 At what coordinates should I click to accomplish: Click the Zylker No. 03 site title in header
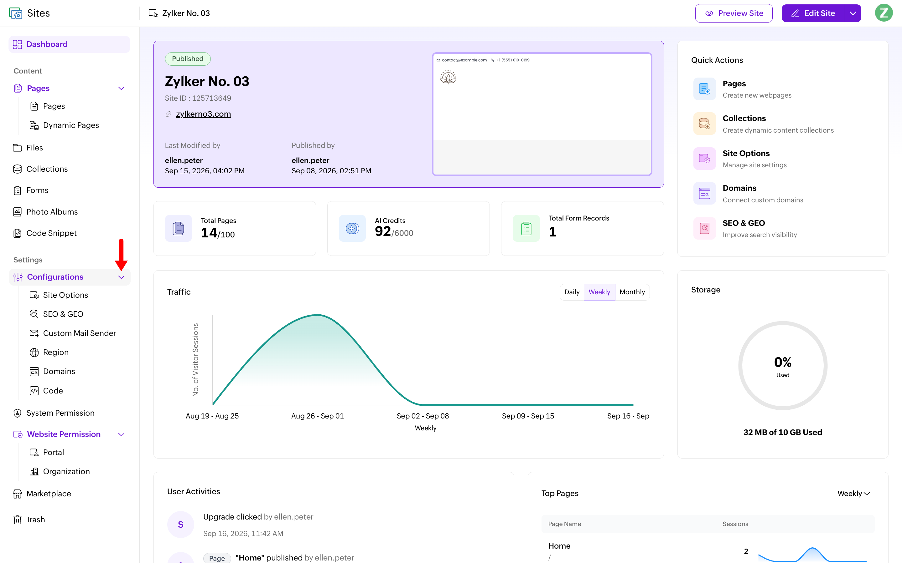pyautogui.click(x=186, y=13)
